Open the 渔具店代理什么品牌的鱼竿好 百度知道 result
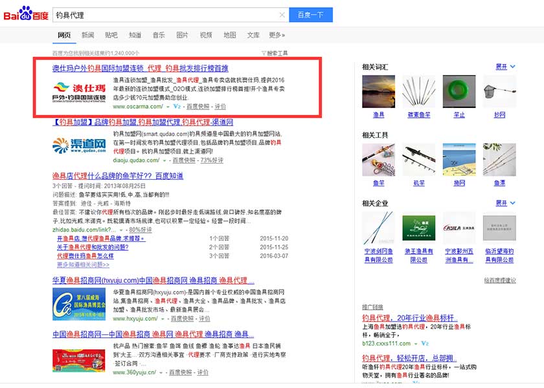The image size is (544, 388). coord(118,176)
